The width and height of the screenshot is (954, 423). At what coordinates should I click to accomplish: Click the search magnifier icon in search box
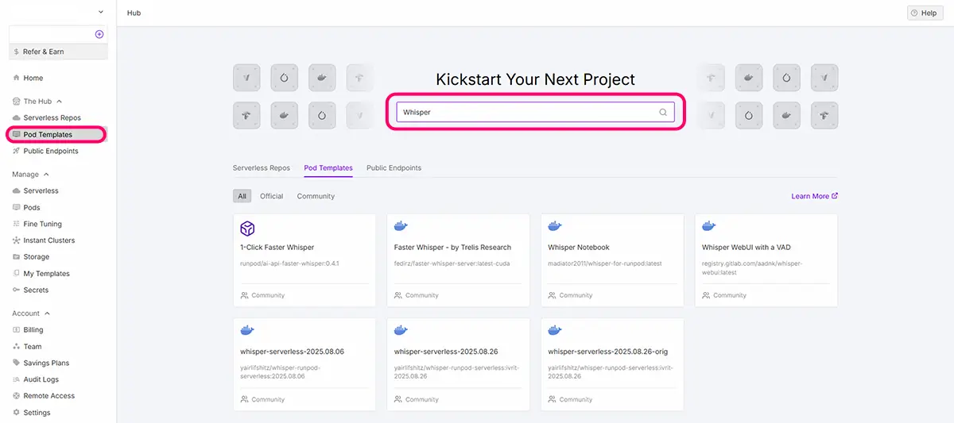coord(663,113)
